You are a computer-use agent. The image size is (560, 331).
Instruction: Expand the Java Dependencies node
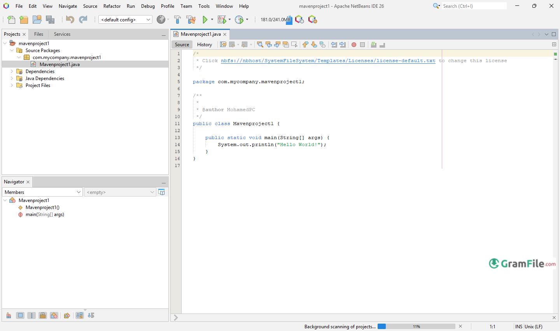click(x=12, y=78)
